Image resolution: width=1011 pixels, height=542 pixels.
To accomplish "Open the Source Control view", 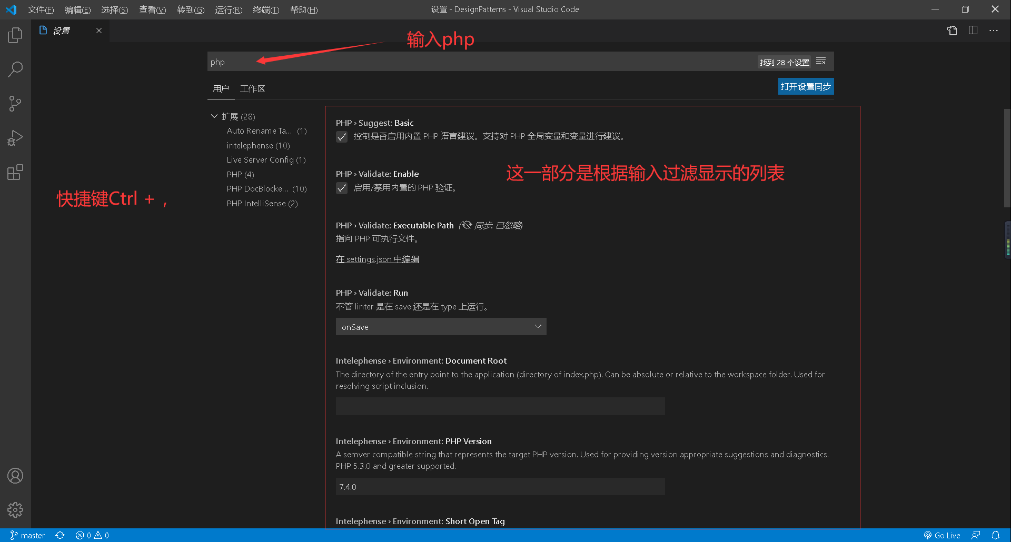I will pos(15,104).
